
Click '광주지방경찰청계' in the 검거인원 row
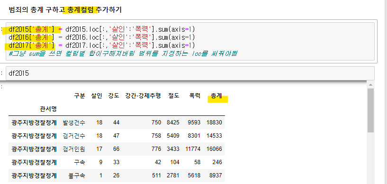pyautogui.click(x=34, y=149)
